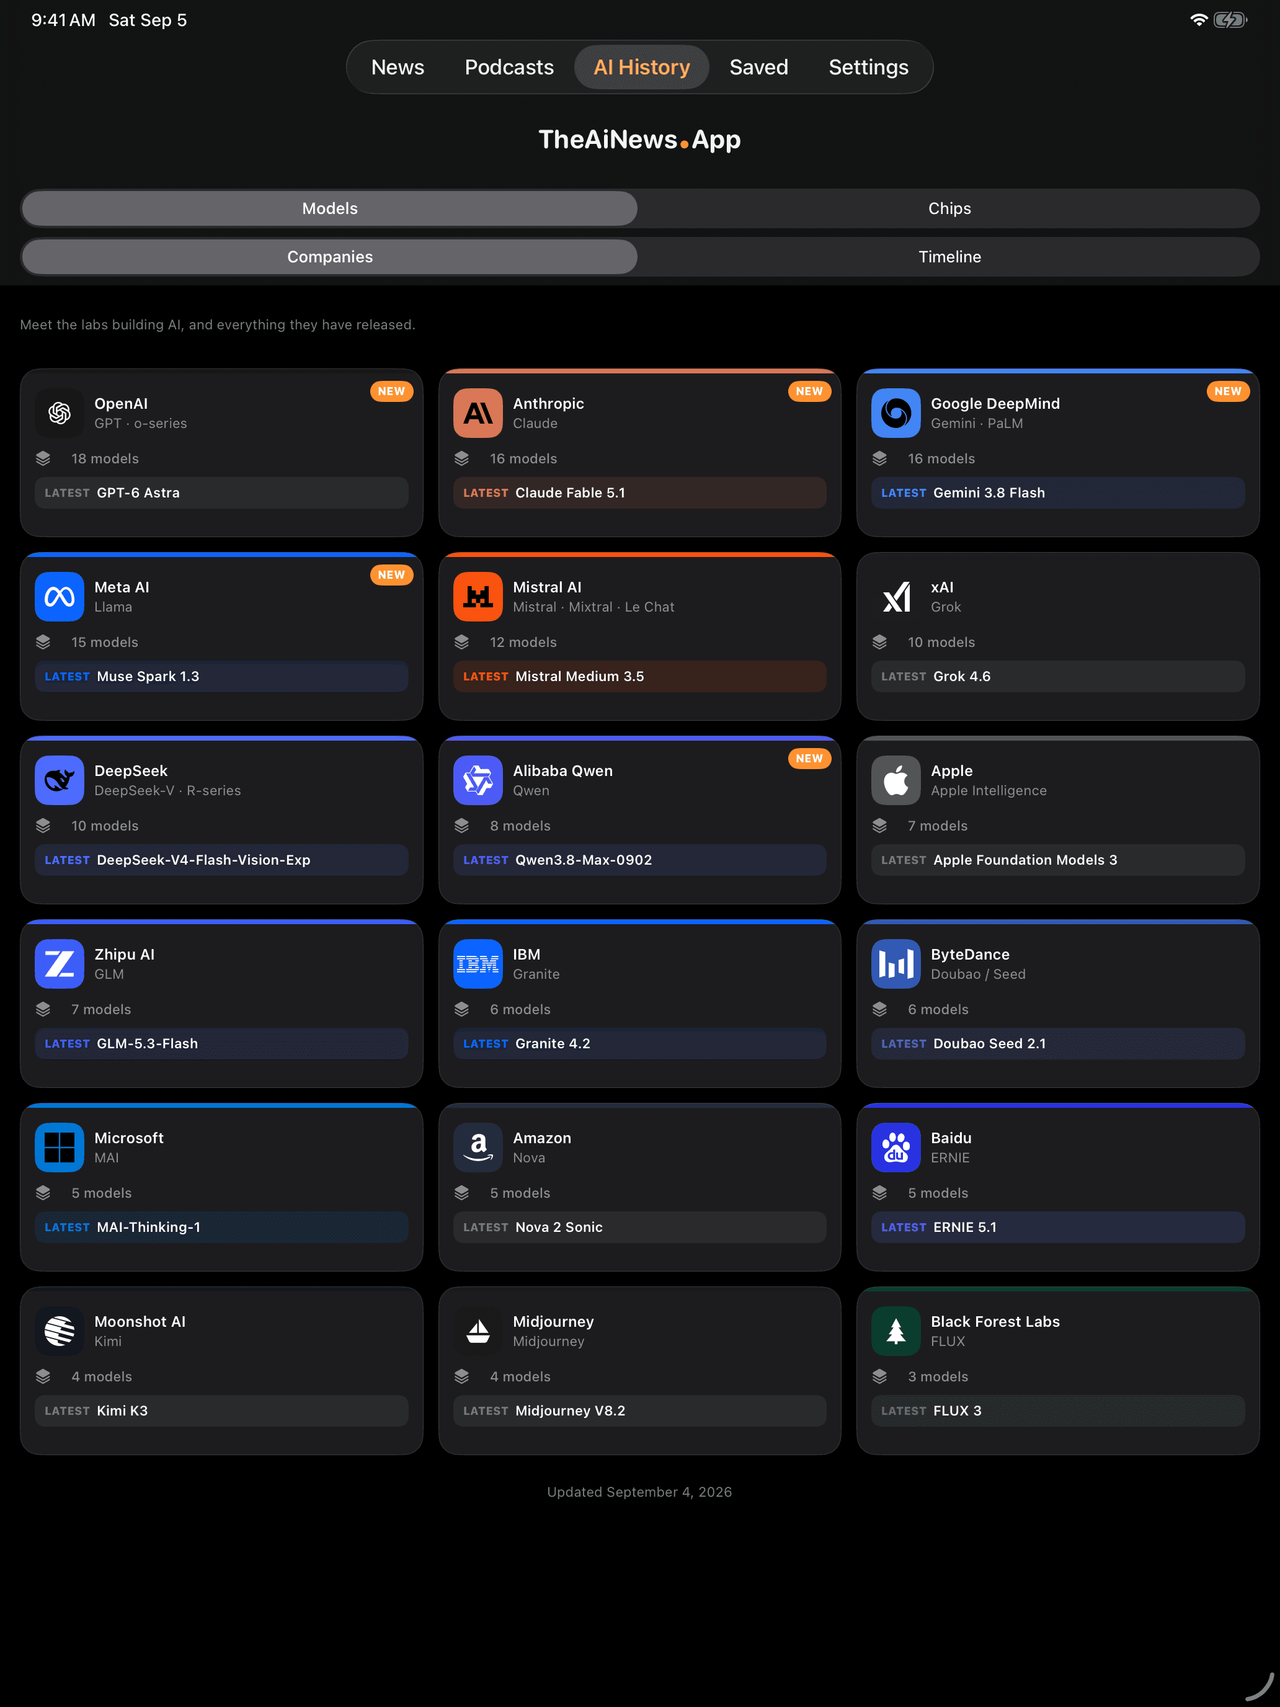Viewport: 1280px width, 1707px height.
Task: Open latest model Apple Foundation Models 3
Action: pyautogui.click(x=1058, y=860)
